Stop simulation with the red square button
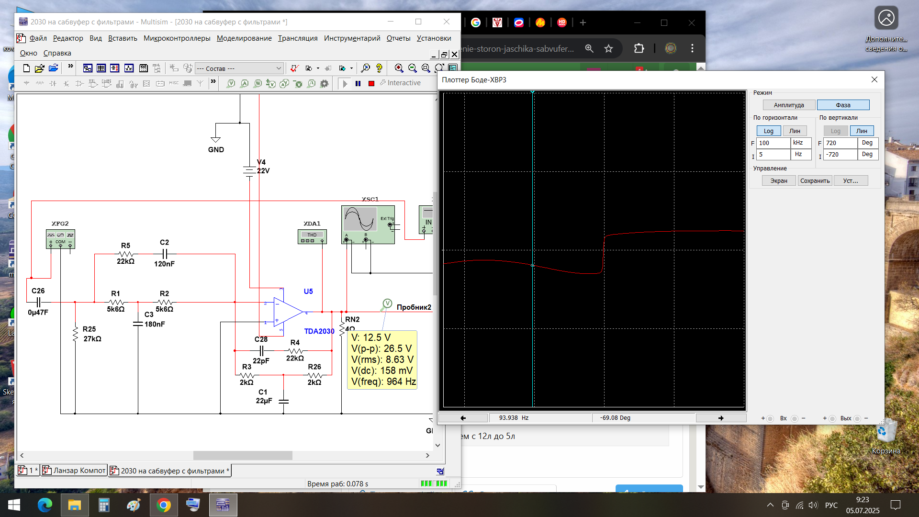 371,83
